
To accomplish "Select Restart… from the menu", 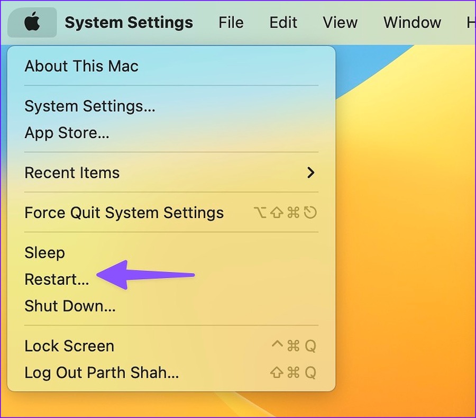I will (171, 279).
